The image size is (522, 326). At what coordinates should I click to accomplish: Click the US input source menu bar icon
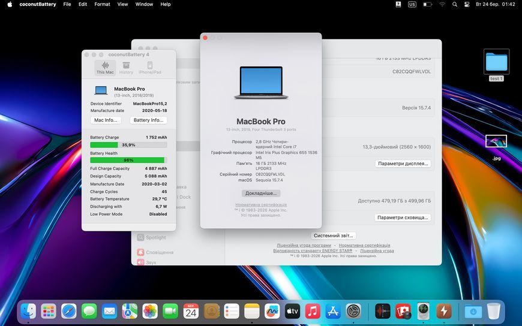412,4
